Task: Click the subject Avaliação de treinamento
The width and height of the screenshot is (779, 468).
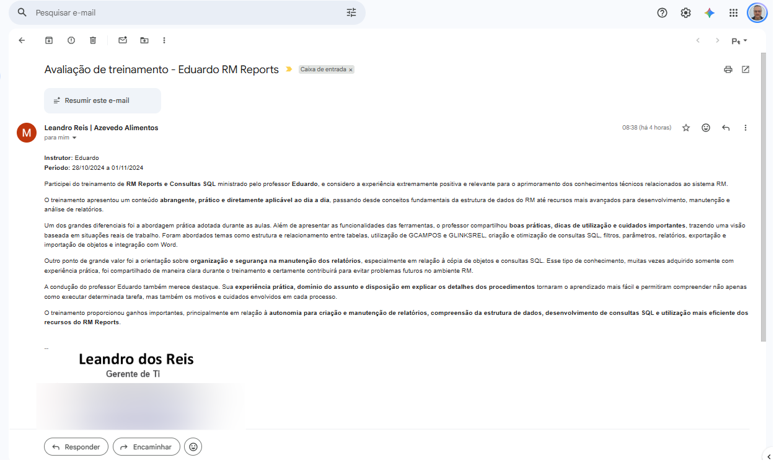Action: tap(162, 69)
